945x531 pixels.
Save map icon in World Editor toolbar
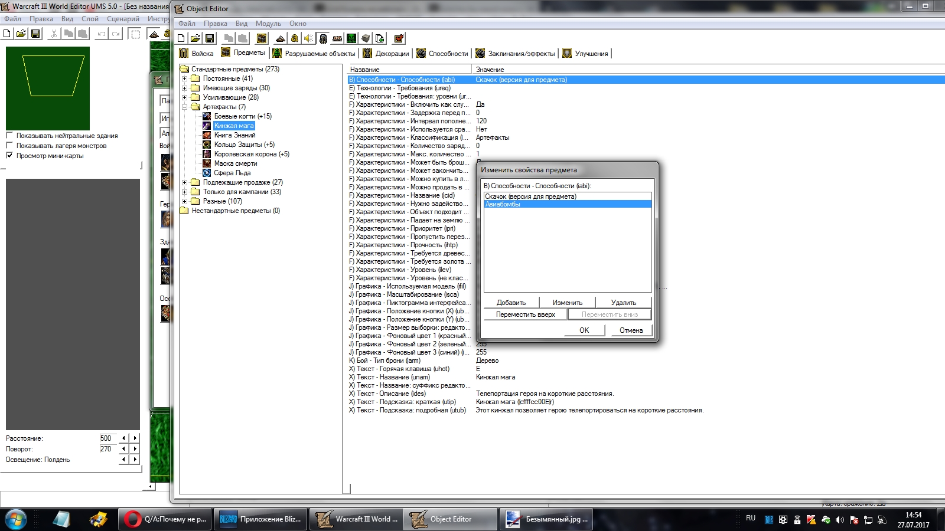pos(35,34)
